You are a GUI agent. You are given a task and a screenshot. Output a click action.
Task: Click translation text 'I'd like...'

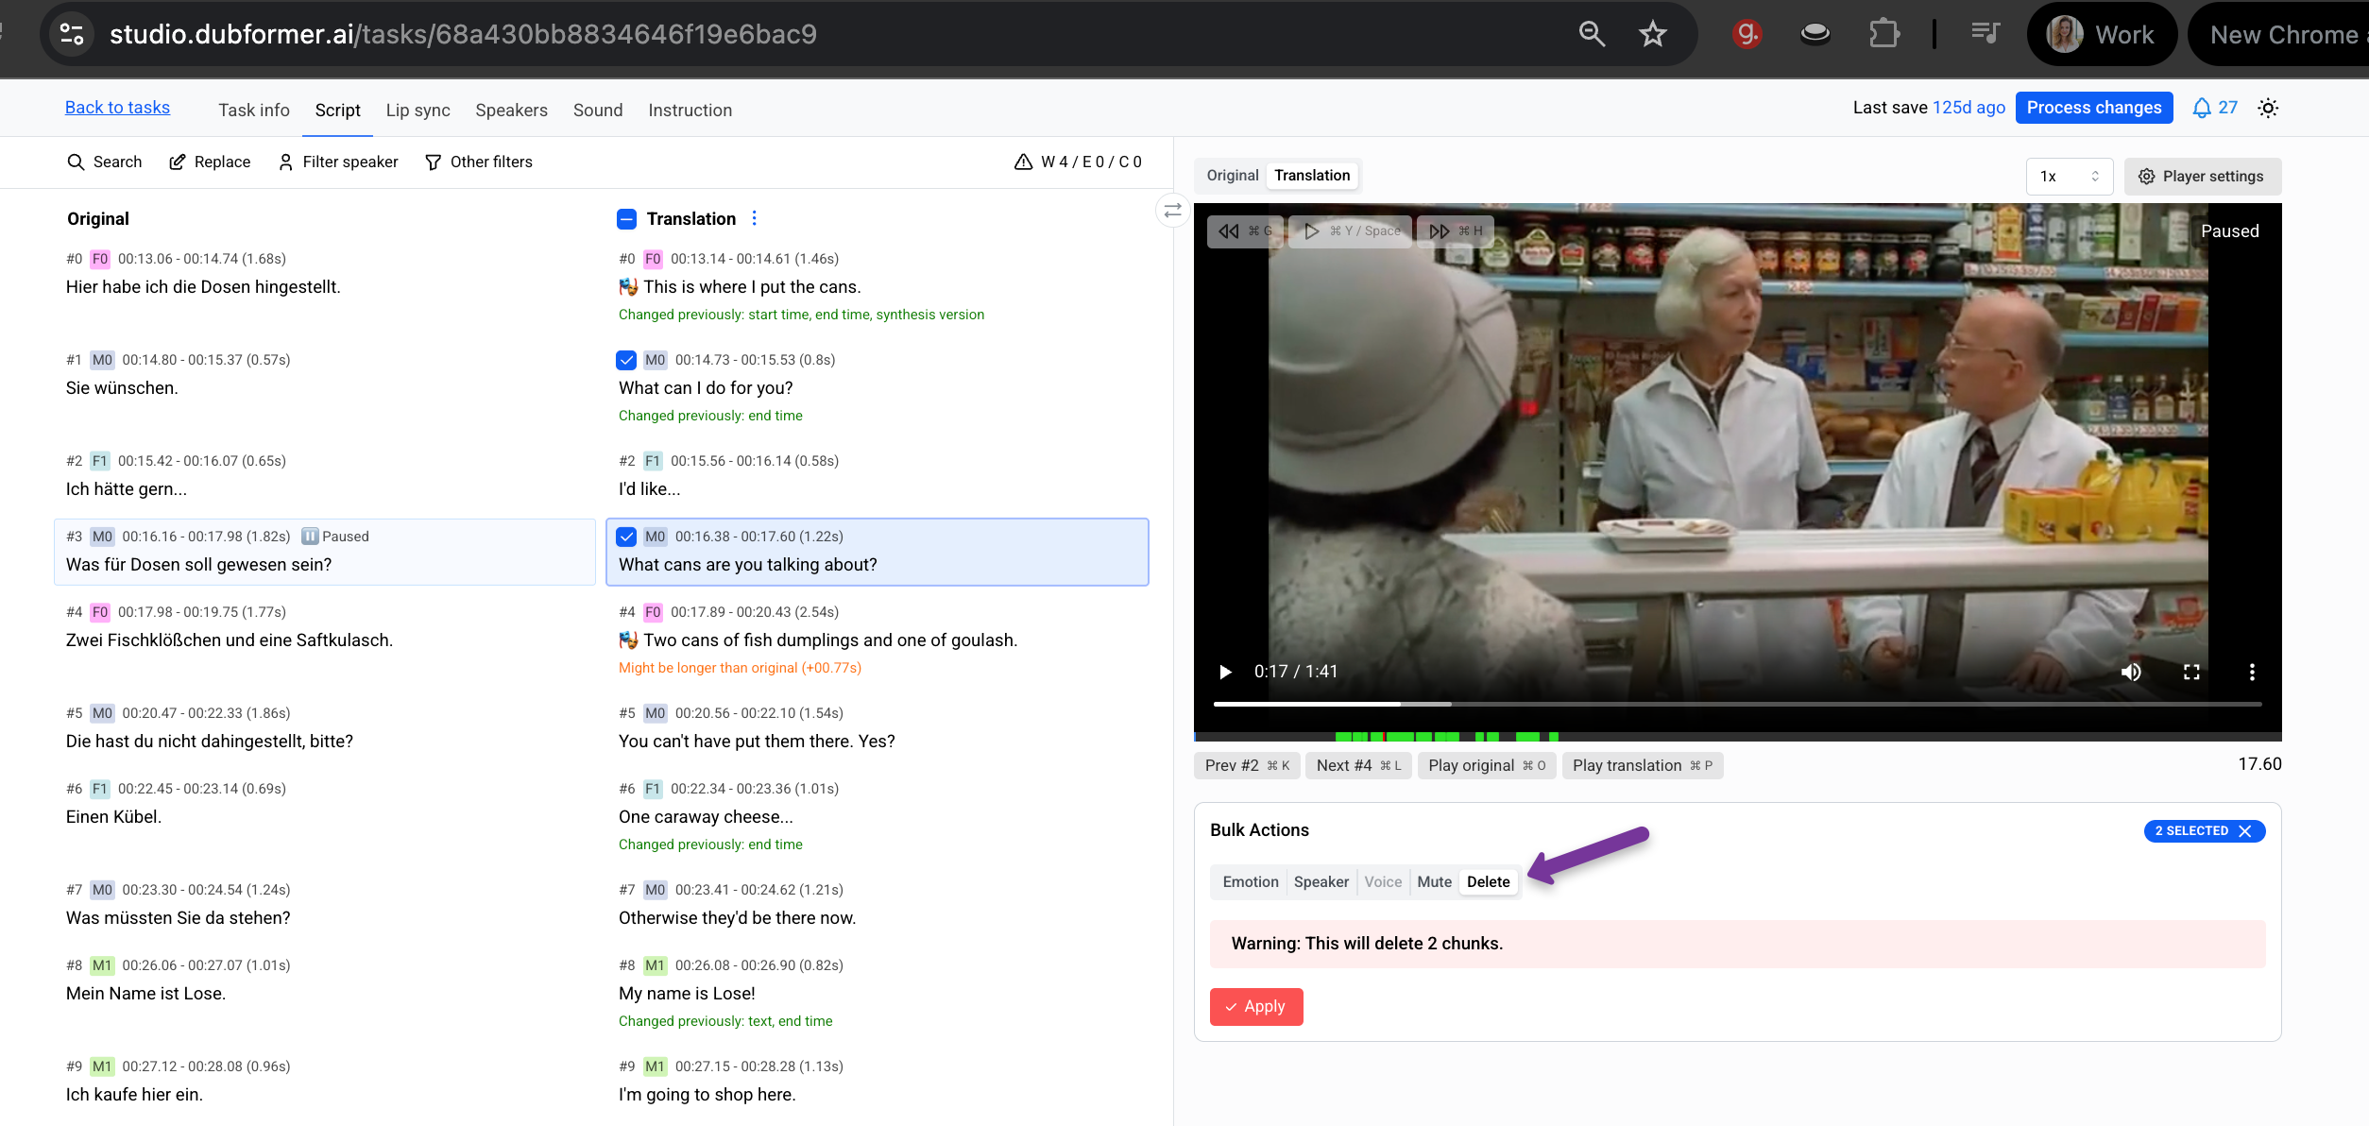pos(649,489)
